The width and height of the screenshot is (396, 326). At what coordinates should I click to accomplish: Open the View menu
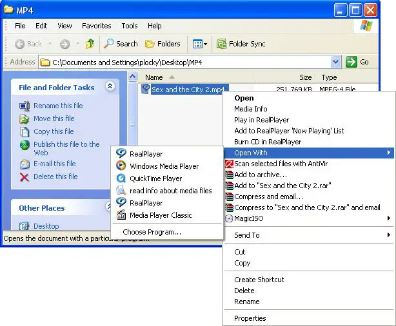64,26
